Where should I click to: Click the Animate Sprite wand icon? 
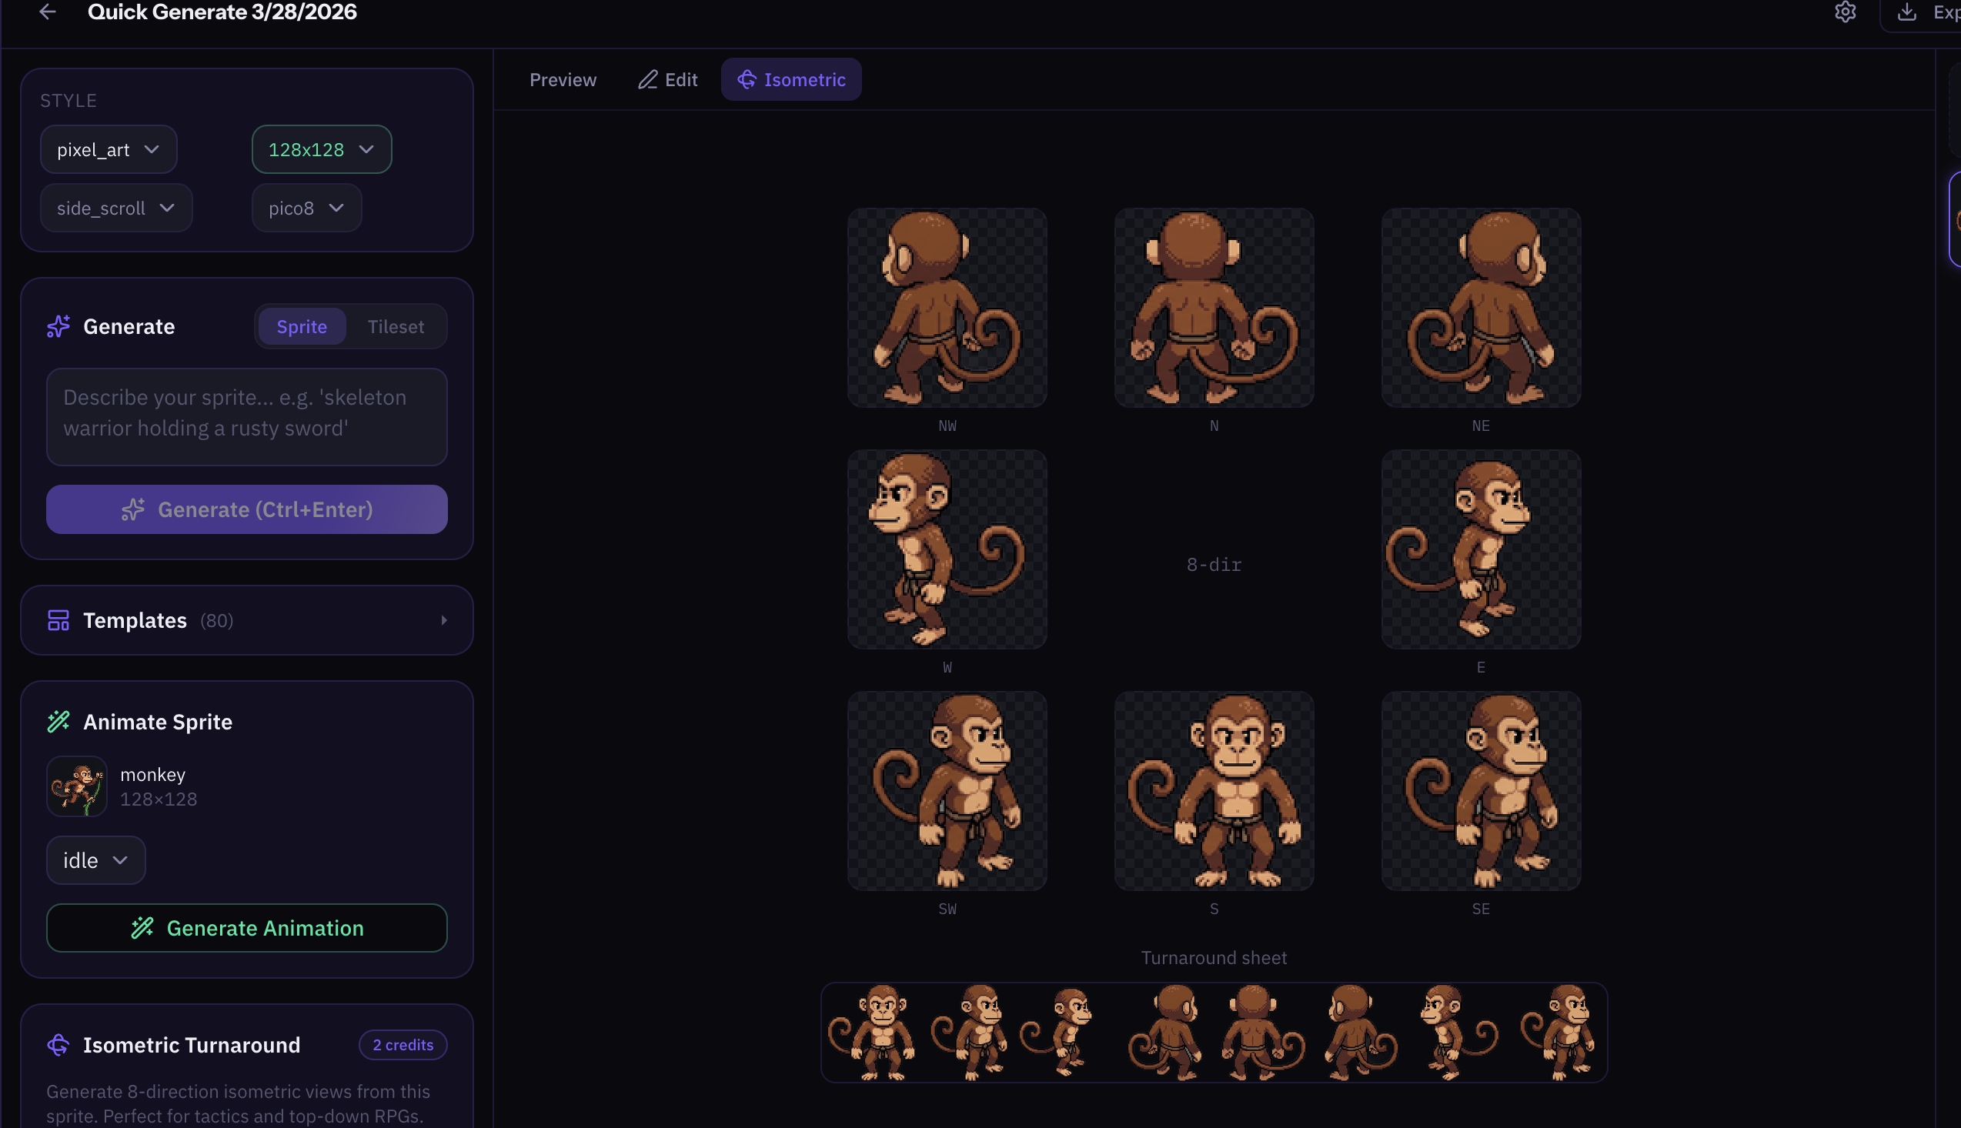click(58, 722)
